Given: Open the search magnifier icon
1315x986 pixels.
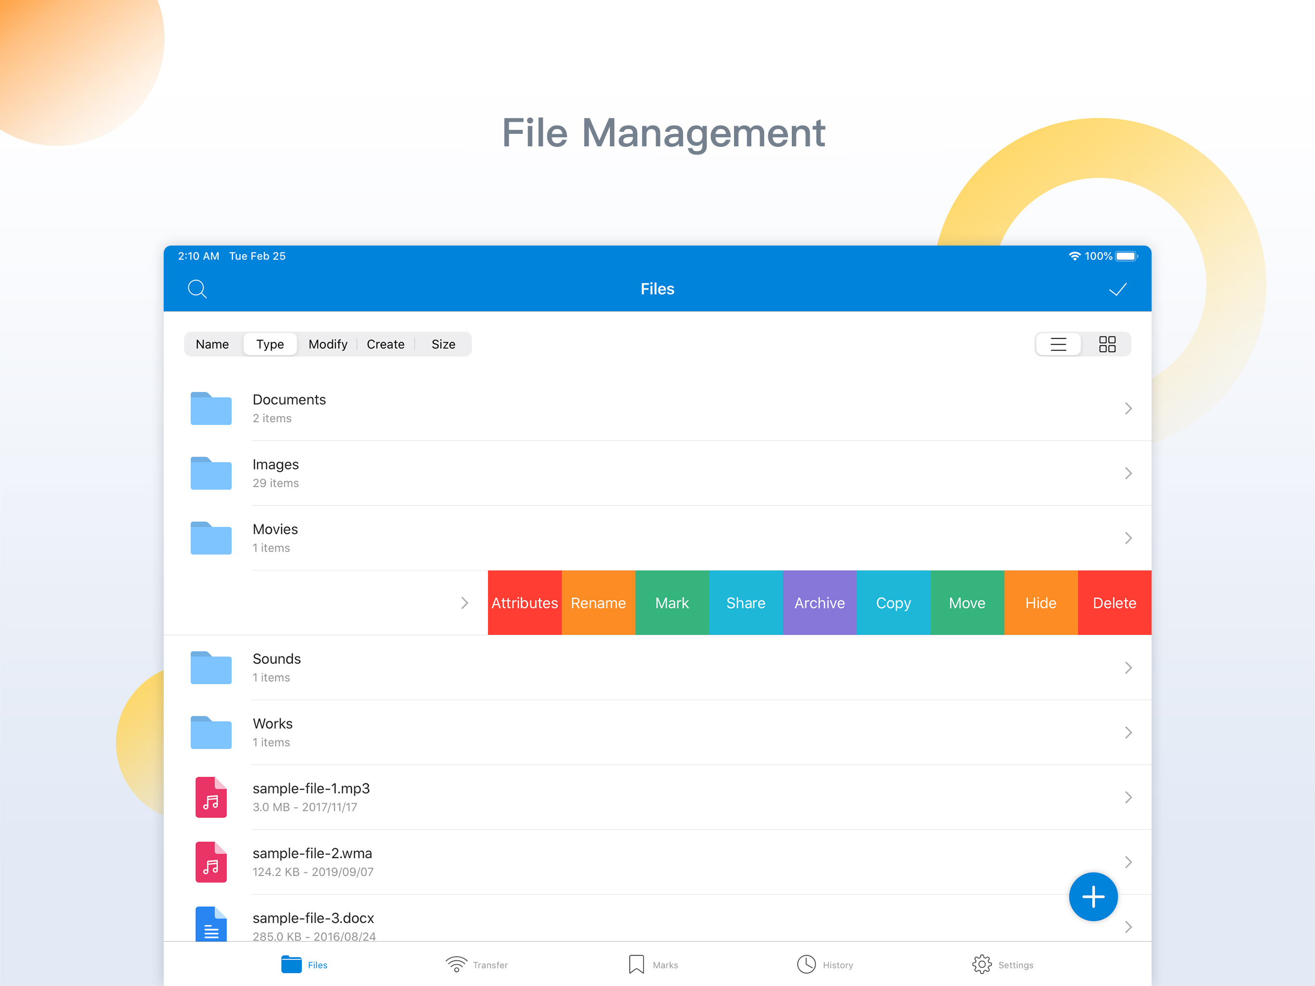Looking at the screenshot, I should [197, 289].
